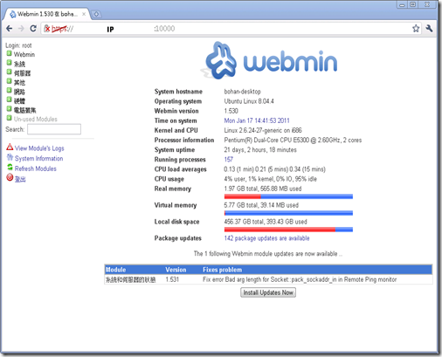Click the Login: root text
Image resolution: width=442 pixels, height=357 pixels.
pyautogui.click(x=18, y=45)
